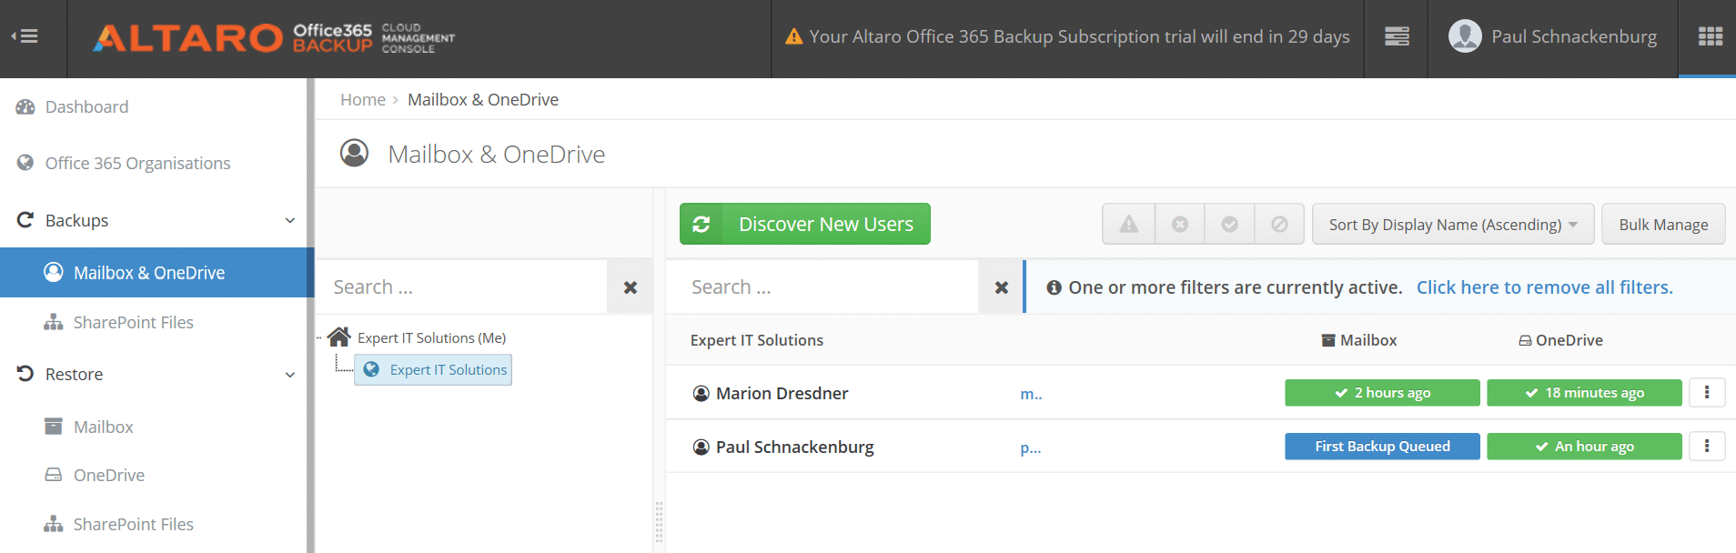
Task: Click the panel splitter drag handle
Action: [659, 522]
